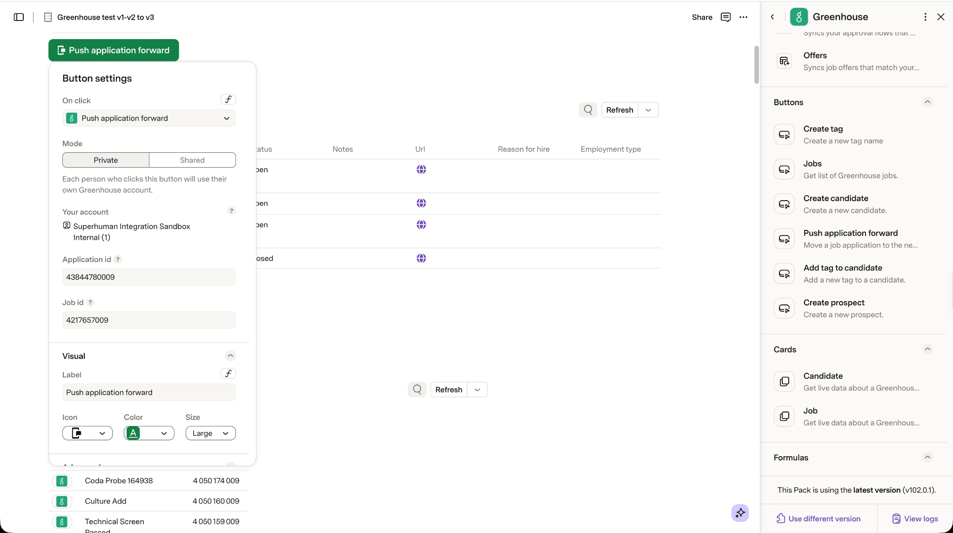This screenshot has height=533, width=953.
Task: Click Greenhouse icon in Culture Add row
Action: pos(61,501)
